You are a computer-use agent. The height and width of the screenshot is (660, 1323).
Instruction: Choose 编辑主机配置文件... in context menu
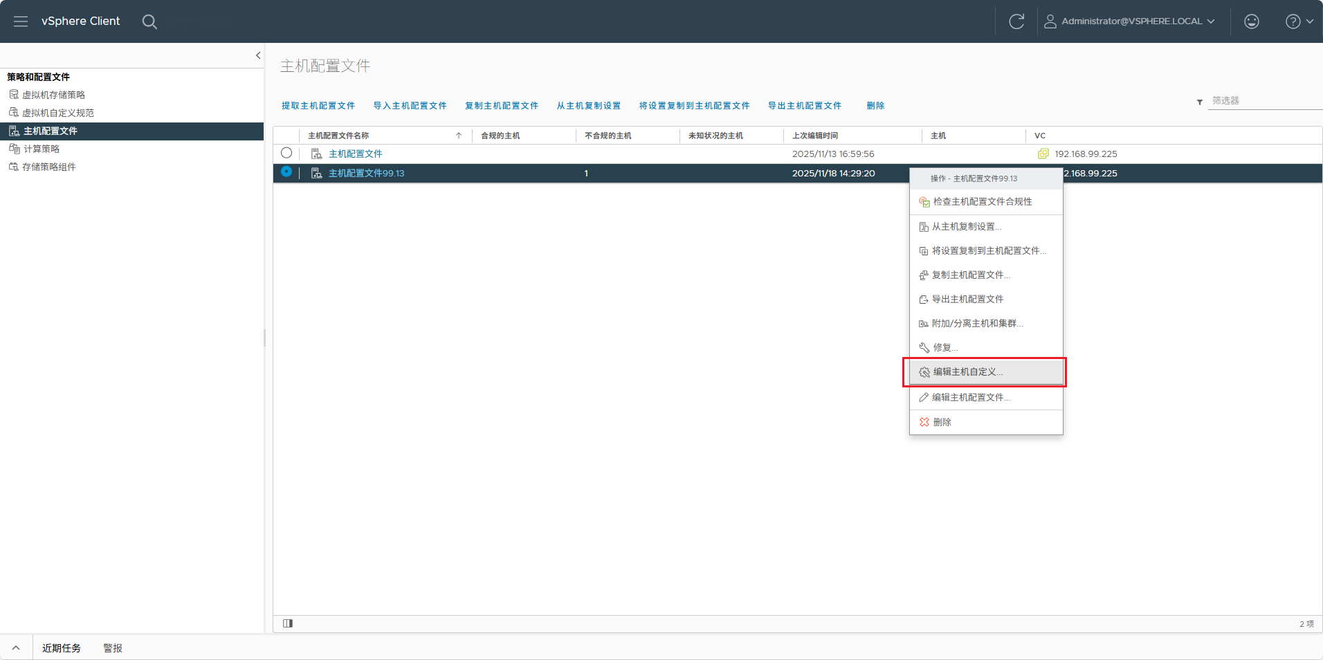coord(986,397)
